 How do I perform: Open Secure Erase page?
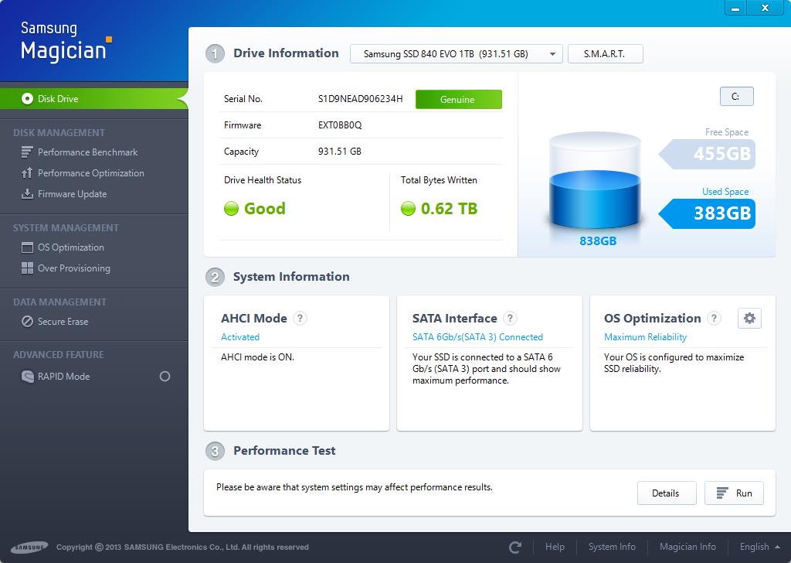coord(63,322)
